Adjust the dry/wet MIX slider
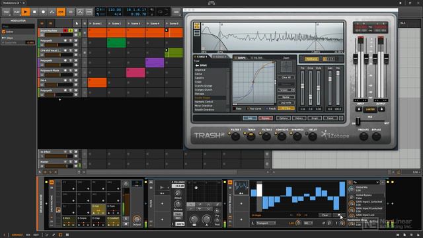The image size is (423, 238). click(358, 122)
